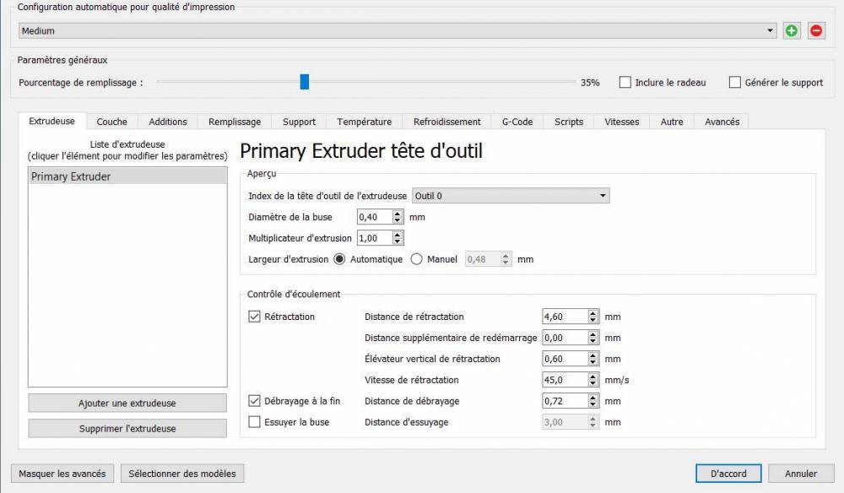
Task: Decrease coasting distance with down arrow
Action: click(x=592, y=404)
